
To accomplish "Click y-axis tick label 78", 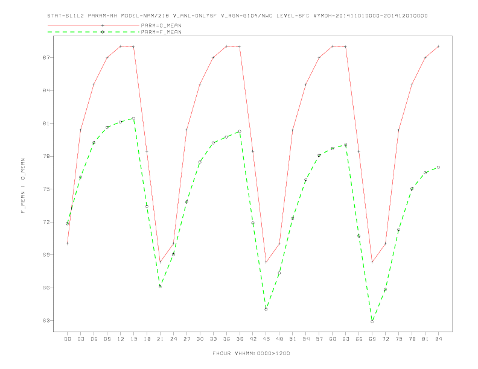I will (x=46, y=156).
